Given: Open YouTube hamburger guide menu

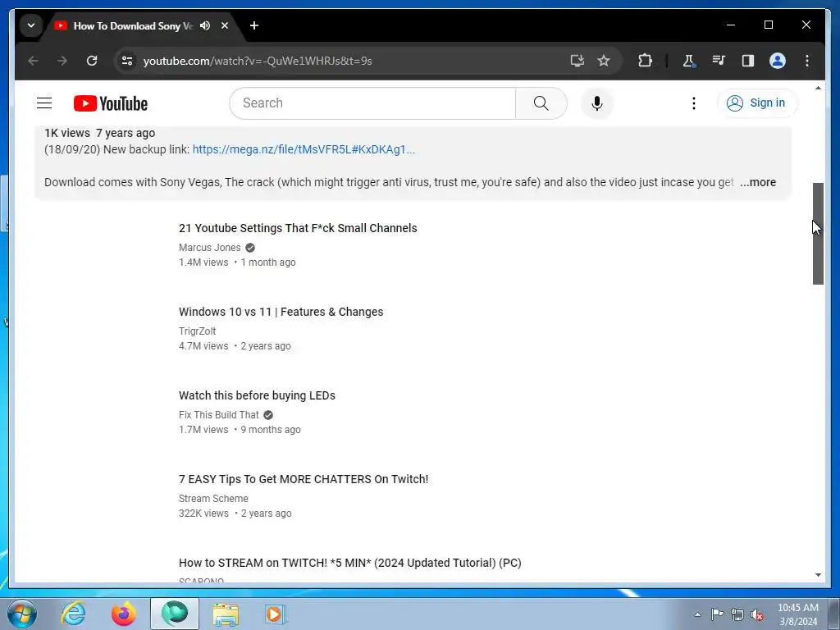Looking at the screenshot, I should tap(44, 103).
